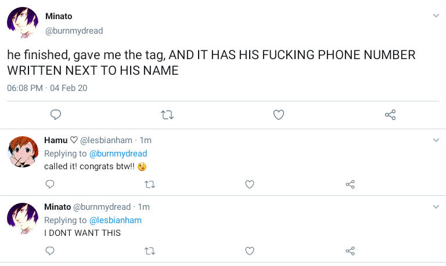Retweet the "I DONT WANT THIS" tweet

coord(149,251)
